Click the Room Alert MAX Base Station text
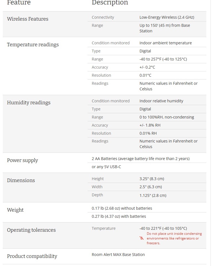The image size is (213, 266). point(118,255)
